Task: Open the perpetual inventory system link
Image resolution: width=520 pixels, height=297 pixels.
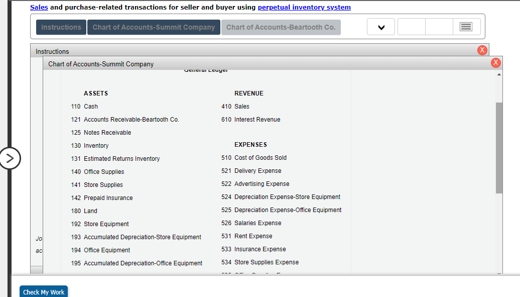Action: [x=304, y=7]
